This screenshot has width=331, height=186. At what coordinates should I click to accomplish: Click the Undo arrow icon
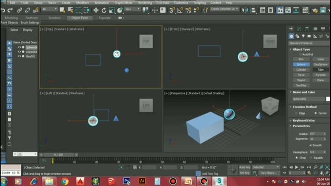point(3,10)
